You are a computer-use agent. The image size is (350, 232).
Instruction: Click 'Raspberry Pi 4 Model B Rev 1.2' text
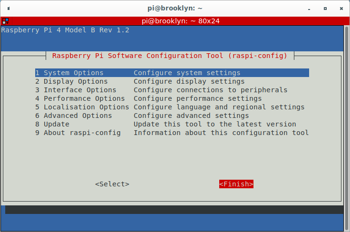pyautogui.click(x=65, y=30)
